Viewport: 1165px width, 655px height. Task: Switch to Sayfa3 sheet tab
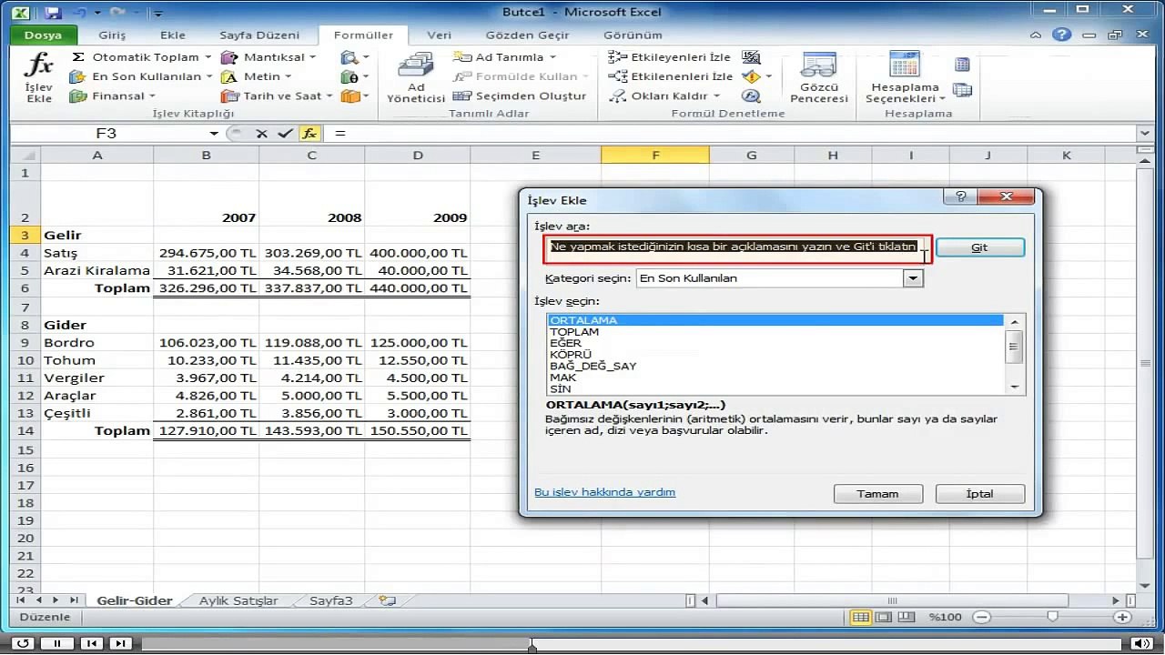(330, 600)
